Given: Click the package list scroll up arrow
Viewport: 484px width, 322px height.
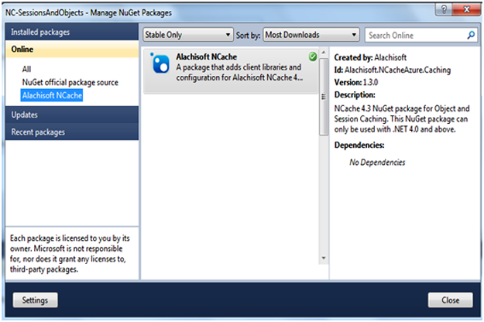Looking at the screenshot, I should pyautogui.click(x=324, y=53).
